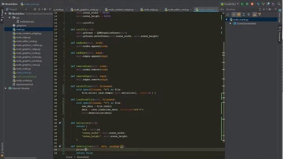Toggle autoscroll to source in Structure toolbar
The height and width of the screenshot is (159, 283).
click(255, 15)
